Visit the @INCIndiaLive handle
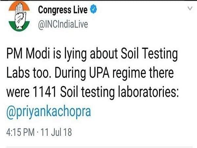 pos(63,24)
